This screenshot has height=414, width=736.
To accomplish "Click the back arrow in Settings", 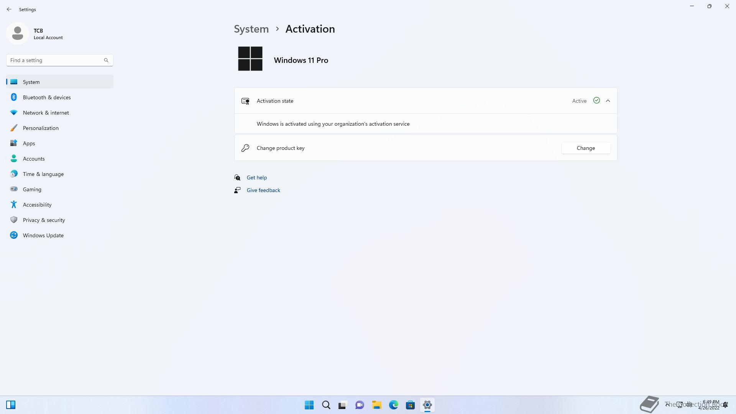I will click(9, 9).
